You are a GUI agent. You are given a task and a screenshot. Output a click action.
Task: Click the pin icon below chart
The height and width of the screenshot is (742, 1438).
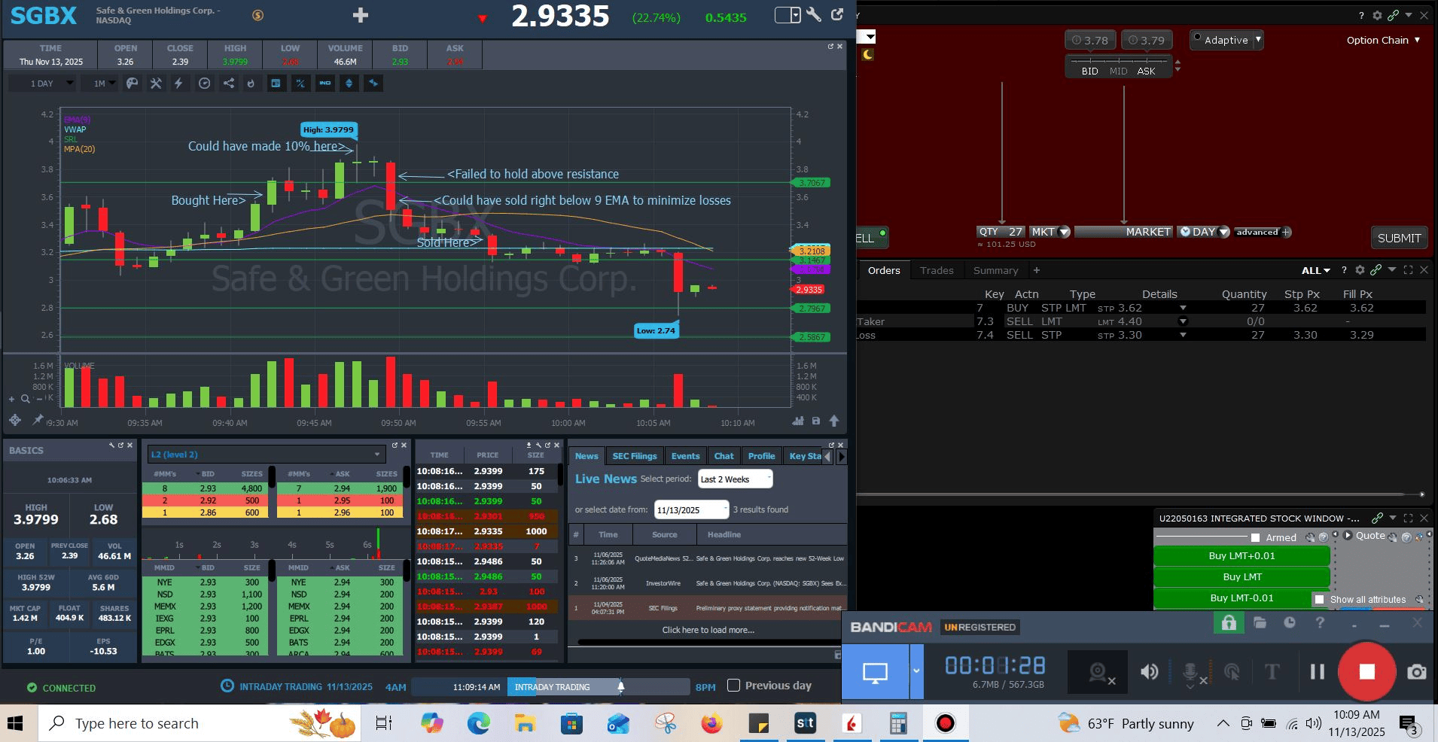(37, 420)
